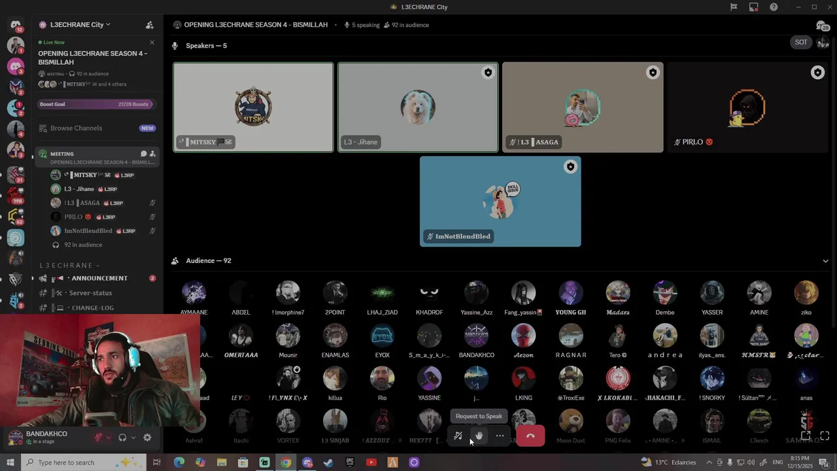Open the Help question mark icon
The width and height of the screenshot is (837, 471).
774,7
